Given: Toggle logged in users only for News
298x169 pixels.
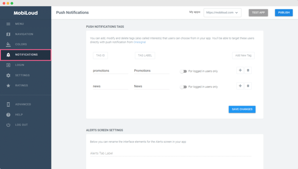Looking at the screenshot, I should (183, 87).
